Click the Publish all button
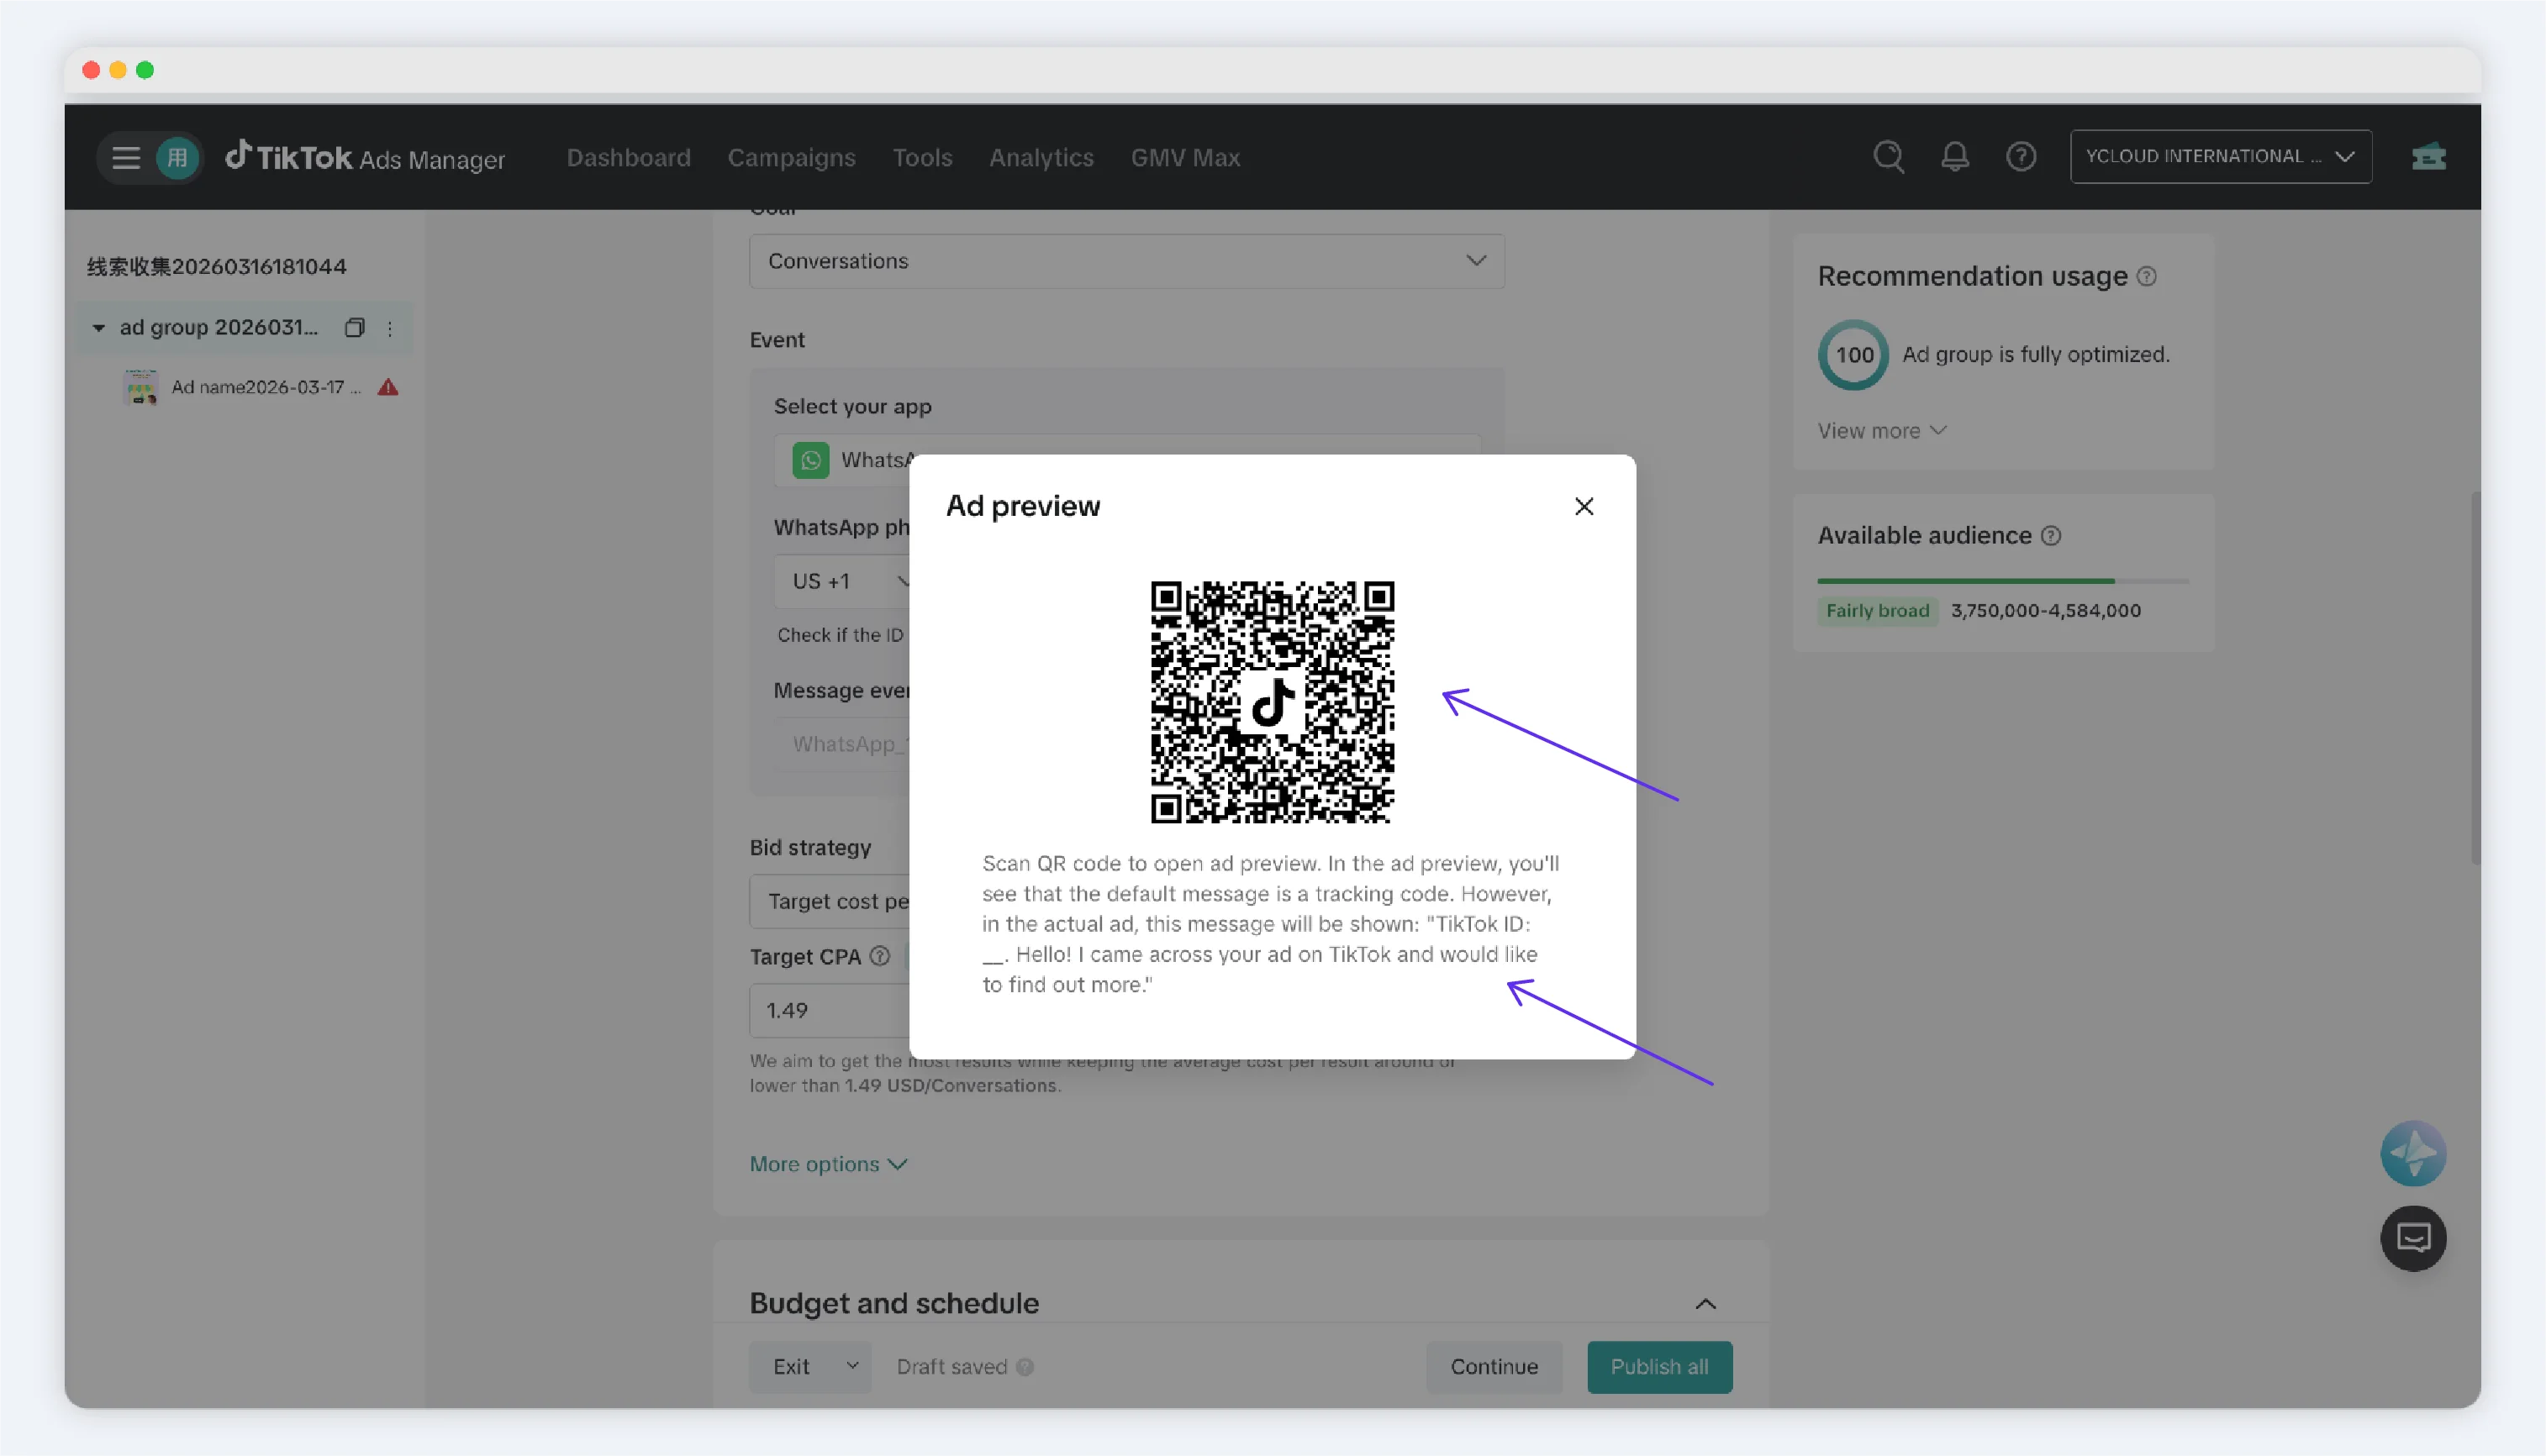 (1658, 1367)
